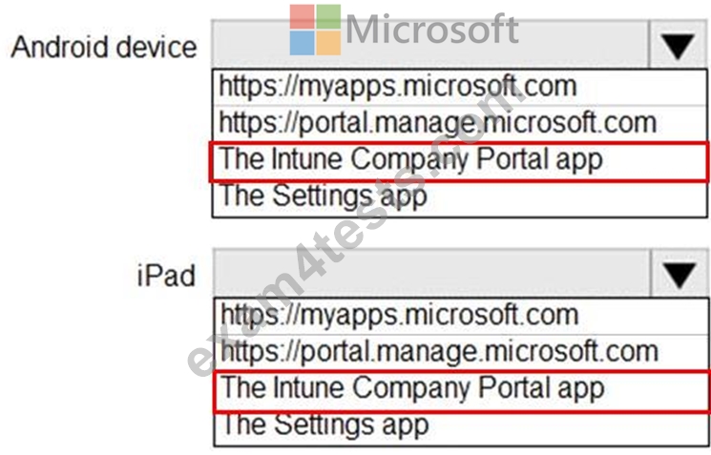
Task: Select The Settings app under Android device
Action: point(459,198)
